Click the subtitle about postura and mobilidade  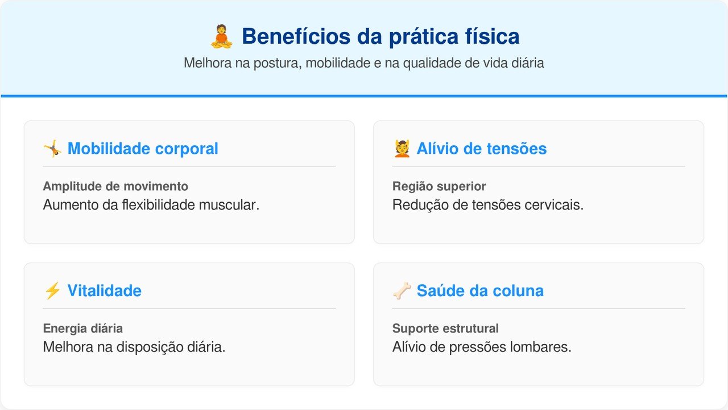(x=364, y=63)
